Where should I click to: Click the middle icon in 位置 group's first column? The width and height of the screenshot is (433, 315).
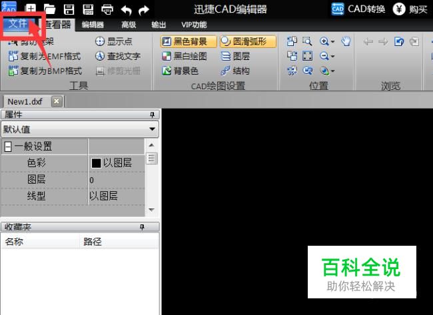point(292,56)
